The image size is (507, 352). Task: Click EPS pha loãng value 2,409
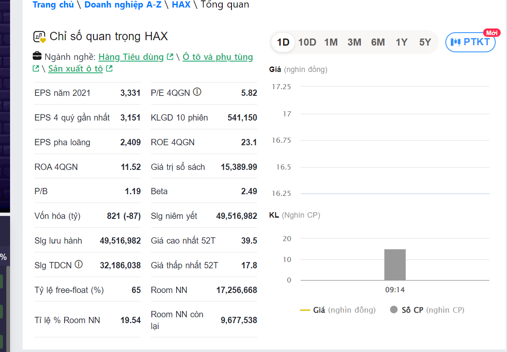pos(130,142)
